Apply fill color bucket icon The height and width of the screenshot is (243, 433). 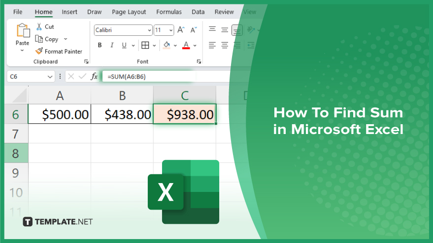pos(167,45)
